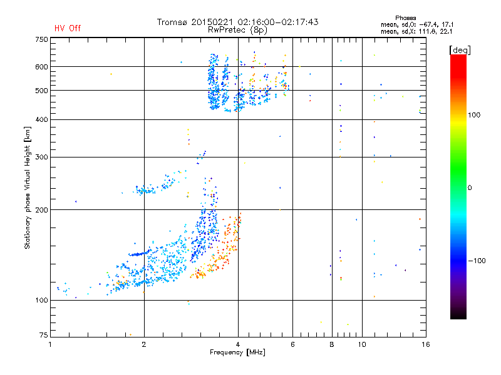This screenshot has width=501, height=375.
Task: Click the x-axis tick label '4'
Action: pyautogui.click(x=238, y=344)
